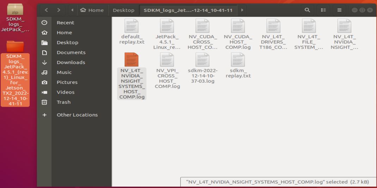
Task: Click the default_replay.txt file name
Action: tap(132, 40)
